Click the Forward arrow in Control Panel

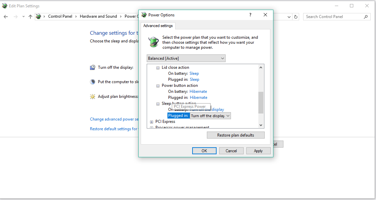coord(16,16)
